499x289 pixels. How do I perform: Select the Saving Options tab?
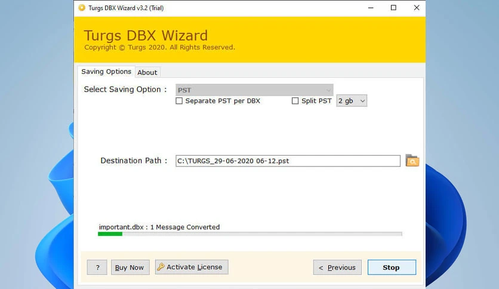[x=106, y=71]
